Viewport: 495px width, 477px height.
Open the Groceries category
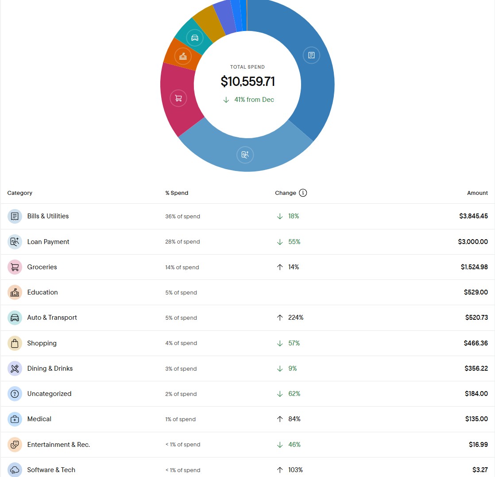(247, 267)
